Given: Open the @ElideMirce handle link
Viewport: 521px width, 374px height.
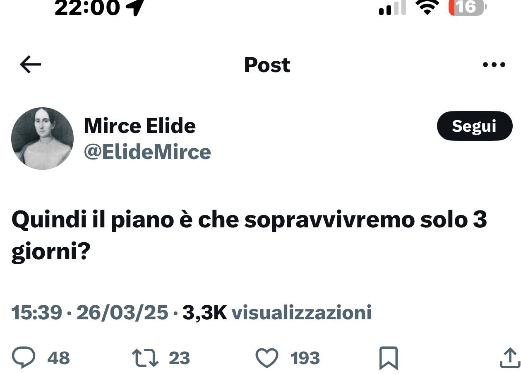Looking at the screenshot, I should click(147, 152).
